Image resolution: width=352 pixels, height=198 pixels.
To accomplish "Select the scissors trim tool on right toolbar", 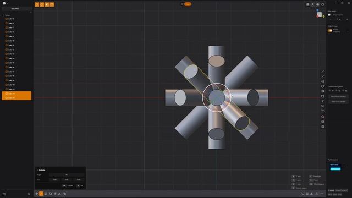I will (323, 106).
